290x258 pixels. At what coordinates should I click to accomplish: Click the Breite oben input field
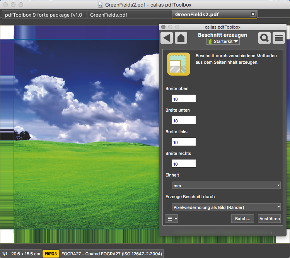[x=184, y=98]
